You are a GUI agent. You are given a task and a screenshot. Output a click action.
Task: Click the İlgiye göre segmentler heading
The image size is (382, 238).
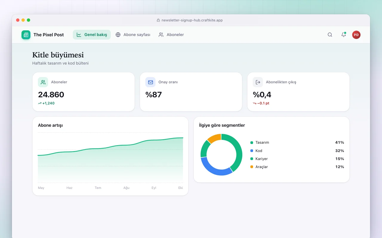[x=222, y=125]
